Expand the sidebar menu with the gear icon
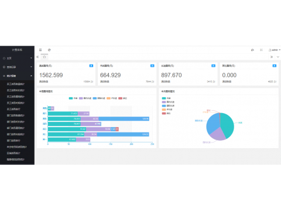The image size is (281, 211). pos(17,67)
